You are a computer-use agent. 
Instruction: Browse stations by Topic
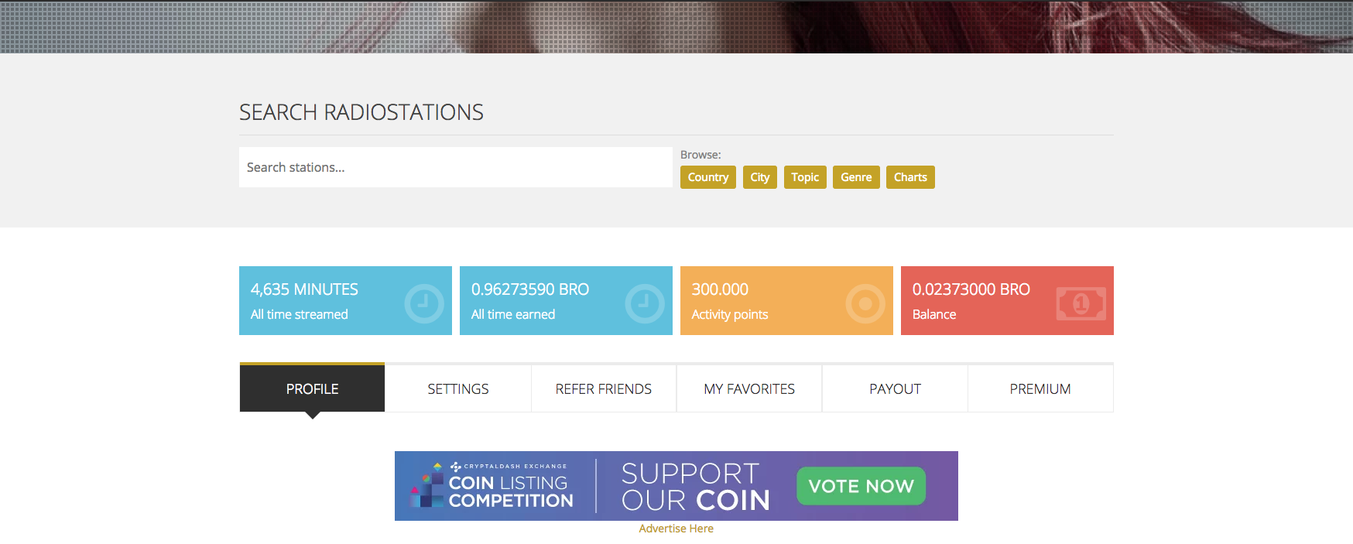click(x=804, y=177)
